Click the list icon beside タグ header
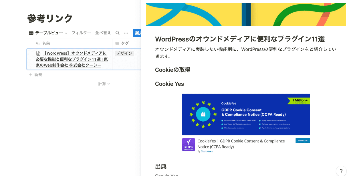 click(117, 43)
